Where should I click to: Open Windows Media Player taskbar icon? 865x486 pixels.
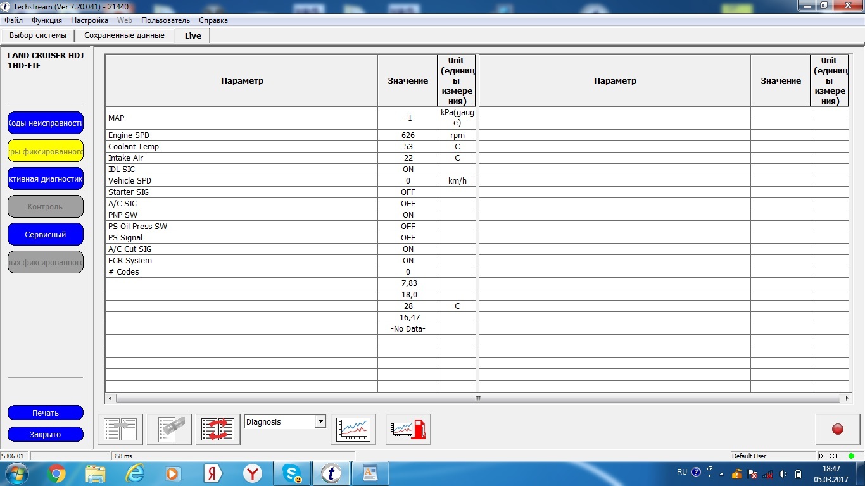172,473
